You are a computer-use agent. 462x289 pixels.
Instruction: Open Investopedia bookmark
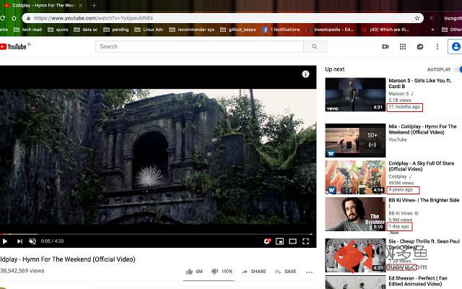[331, 30]
